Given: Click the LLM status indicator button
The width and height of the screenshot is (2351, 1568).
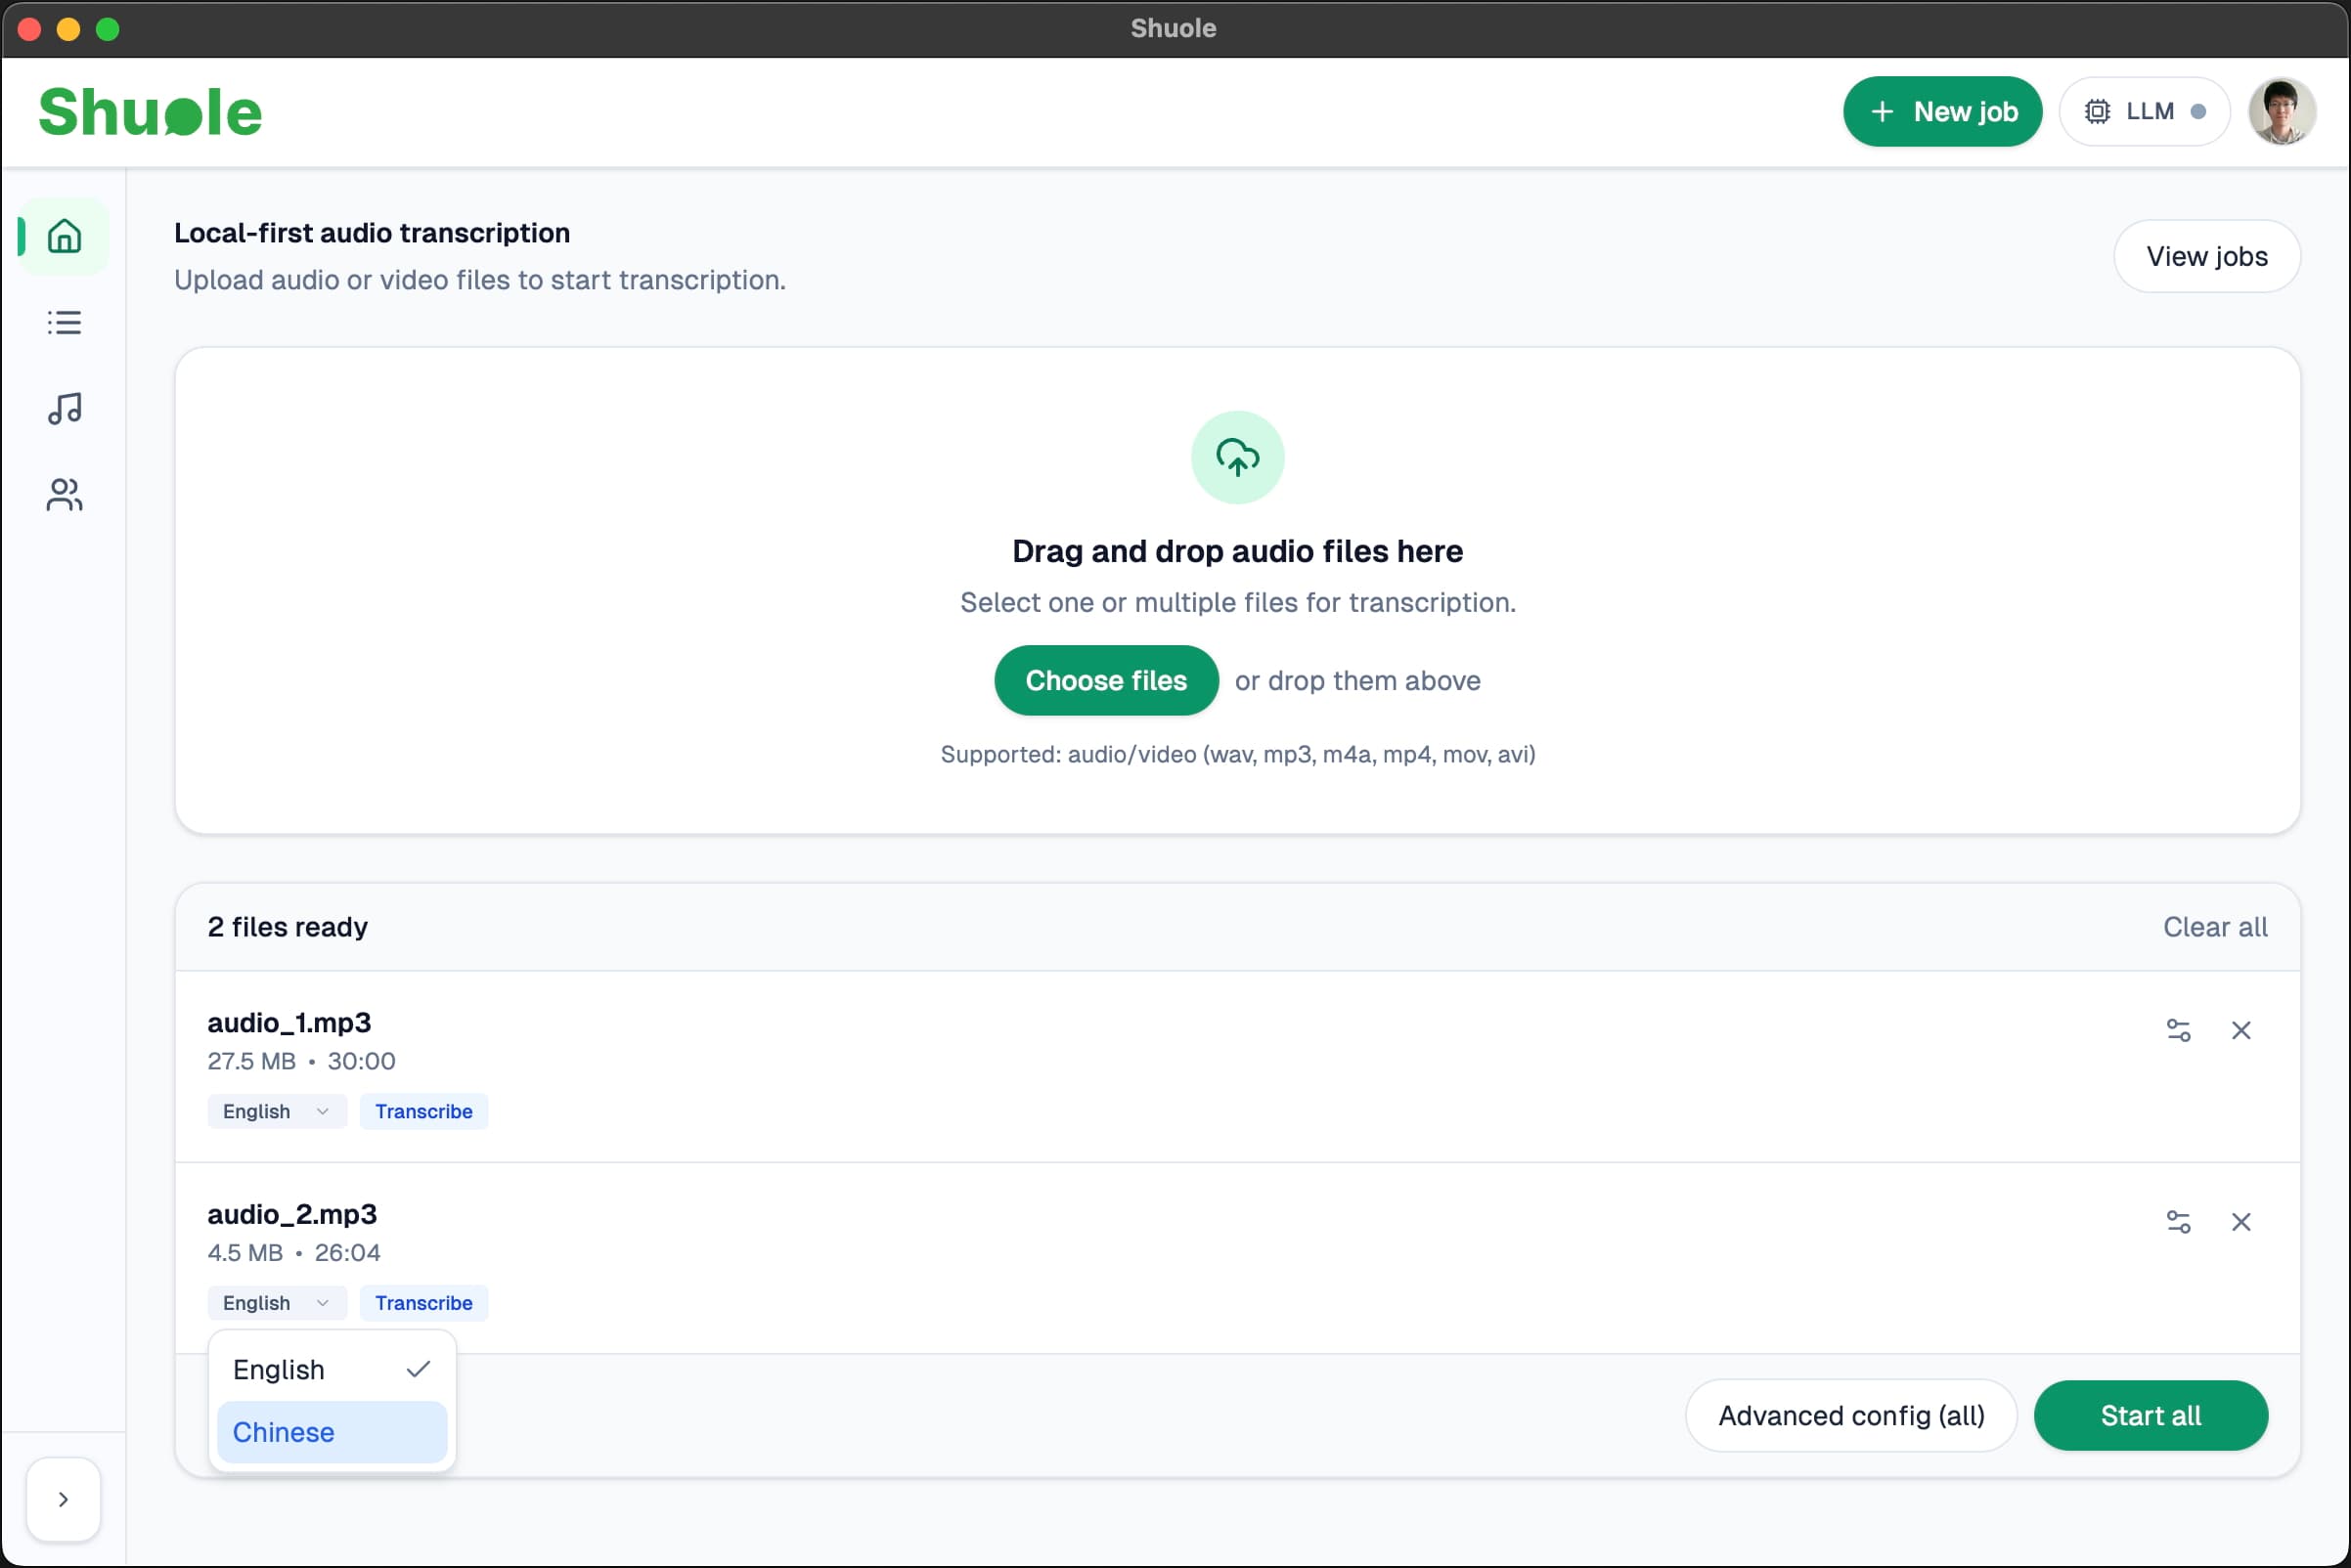Looking at the screenshot, I should tap(2143, 111).
